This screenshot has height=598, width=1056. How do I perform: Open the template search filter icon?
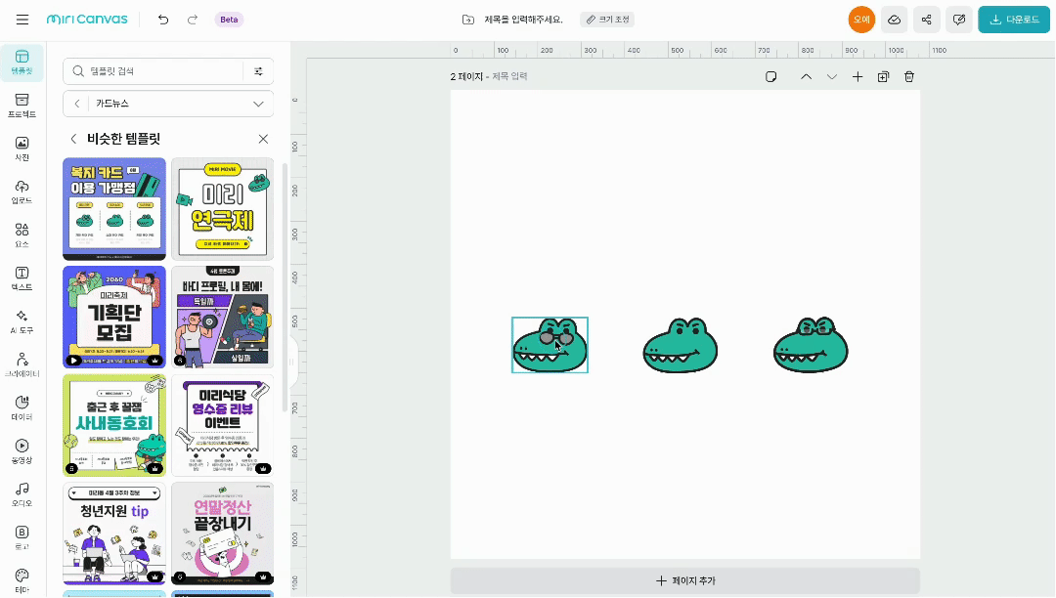(x=258, y=70)
